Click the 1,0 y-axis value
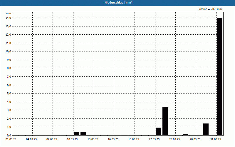 [x=9, y=127]
